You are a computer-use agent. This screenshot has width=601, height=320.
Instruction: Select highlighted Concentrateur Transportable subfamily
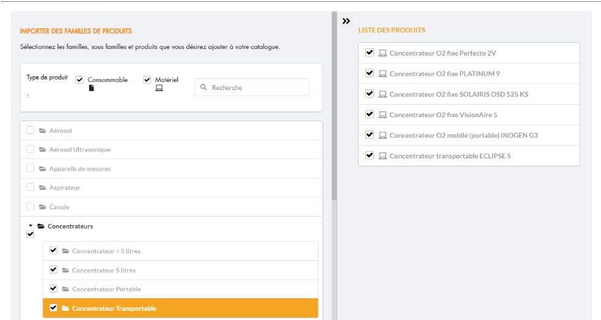click(x=180, y=308)
